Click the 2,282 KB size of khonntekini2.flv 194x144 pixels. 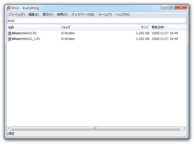[x=143, y=33]
